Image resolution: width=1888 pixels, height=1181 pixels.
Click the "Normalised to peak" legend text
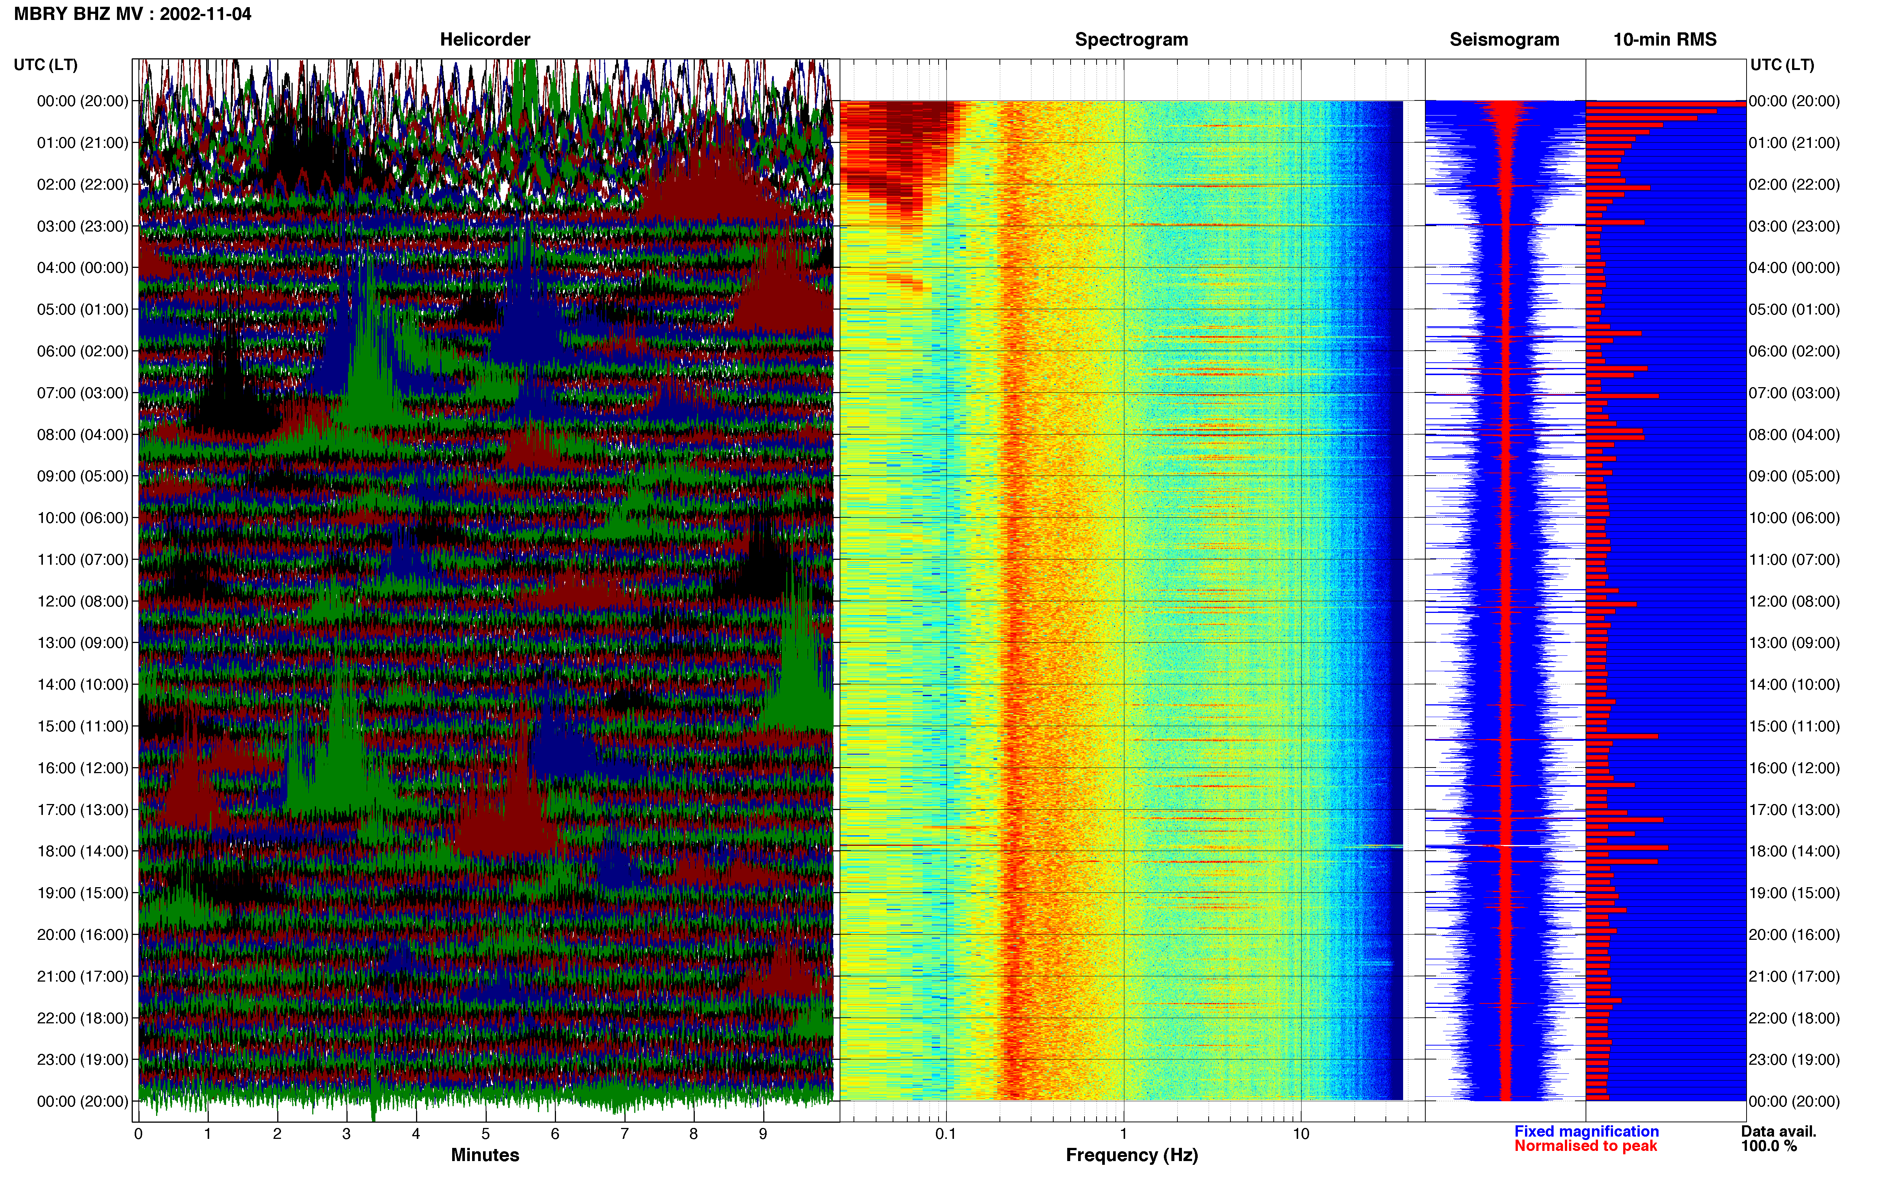tap(1586, 1146)
